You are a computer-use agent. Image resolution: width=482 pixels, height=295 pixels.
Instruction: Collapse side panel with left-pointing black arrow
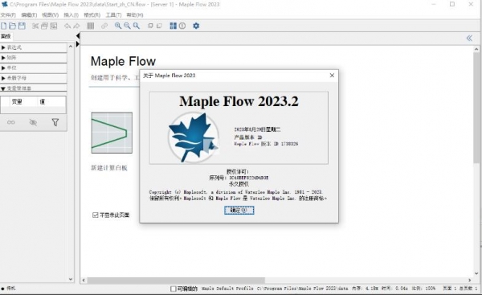(x=78, y=36)
